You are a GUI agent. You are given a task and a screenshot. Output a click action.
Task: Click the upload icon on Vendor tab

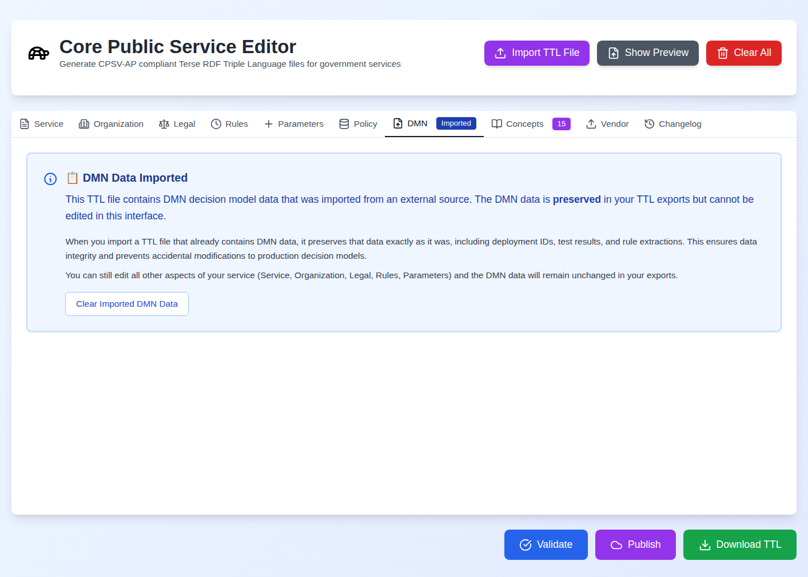(591, 123)
